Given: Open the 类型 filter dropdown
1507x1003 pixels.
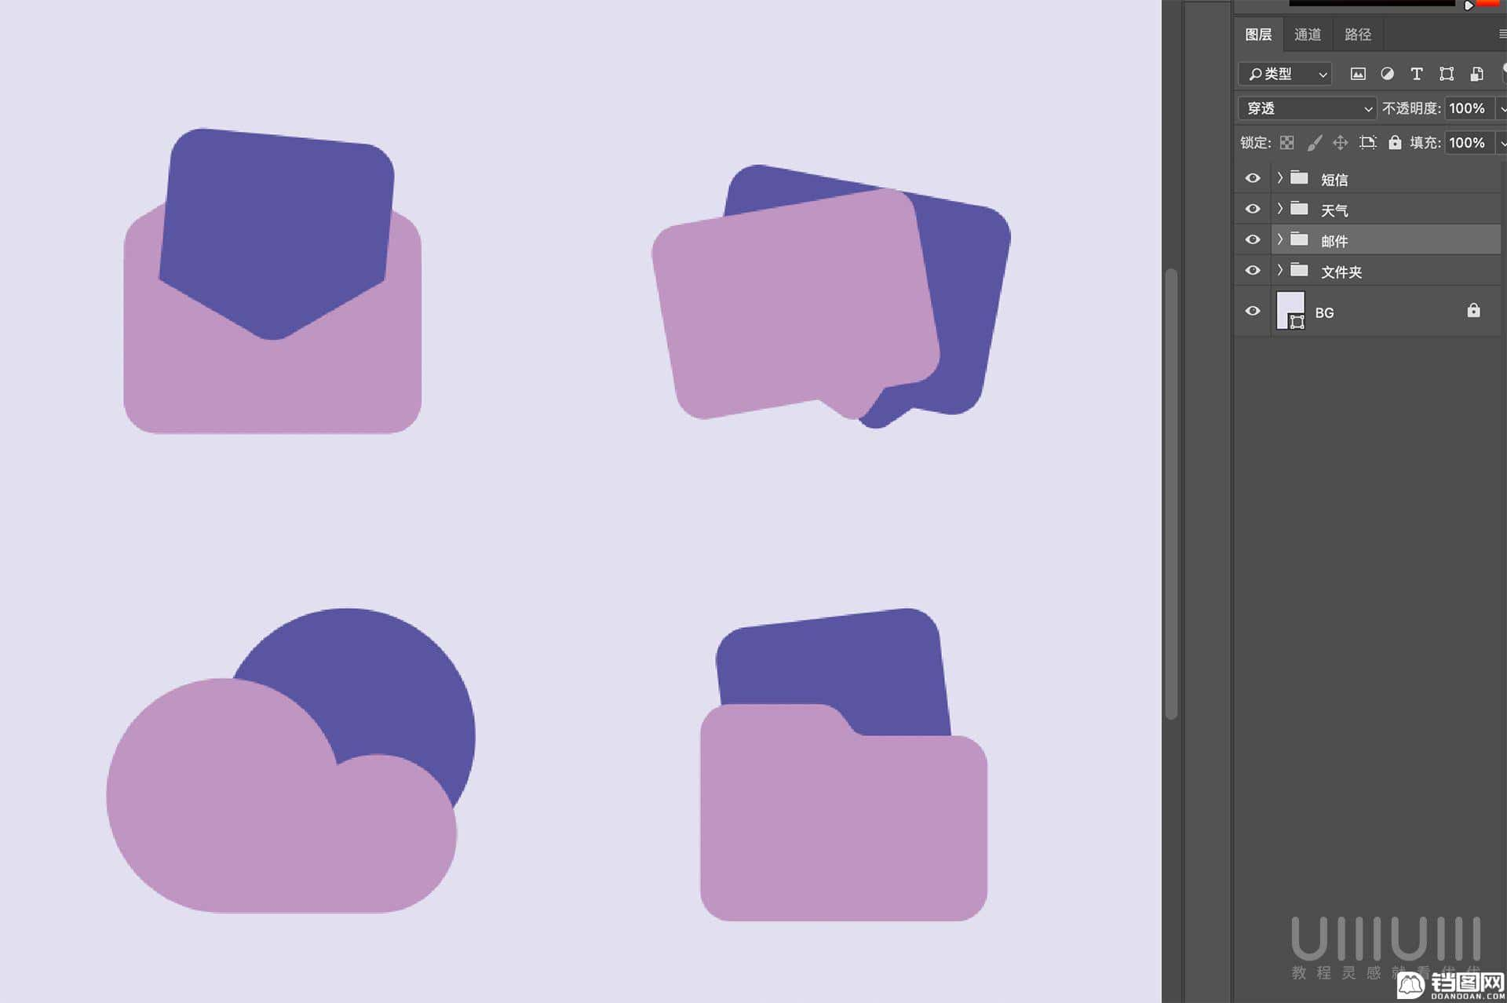Looking at the screenshot, I should pyautogui.click(x=1286, y=74).
